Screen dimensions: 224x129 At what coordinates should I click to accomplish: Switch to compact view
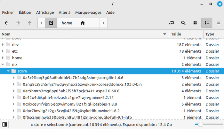[218, 23]
